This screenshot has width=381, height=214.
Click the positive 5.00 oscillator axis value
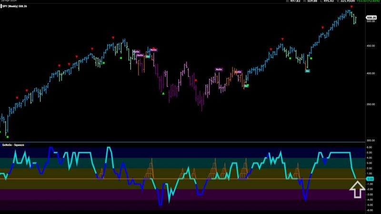click(370, 153)
